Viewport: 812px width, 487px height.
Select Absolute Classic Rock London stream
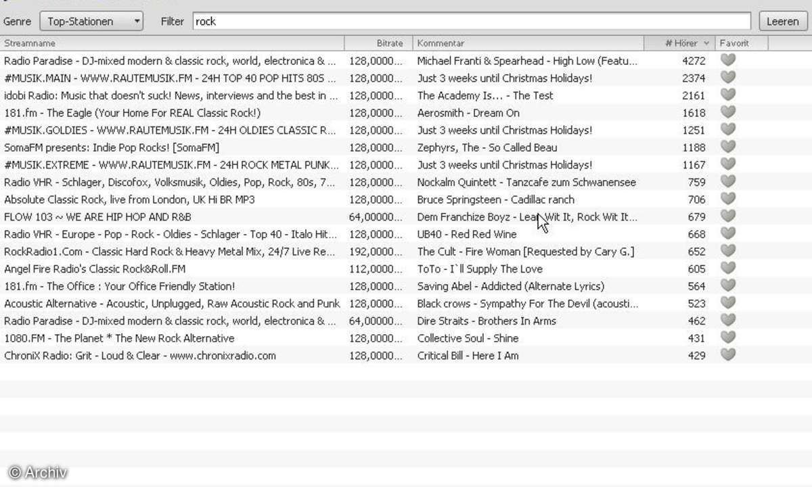129,200
